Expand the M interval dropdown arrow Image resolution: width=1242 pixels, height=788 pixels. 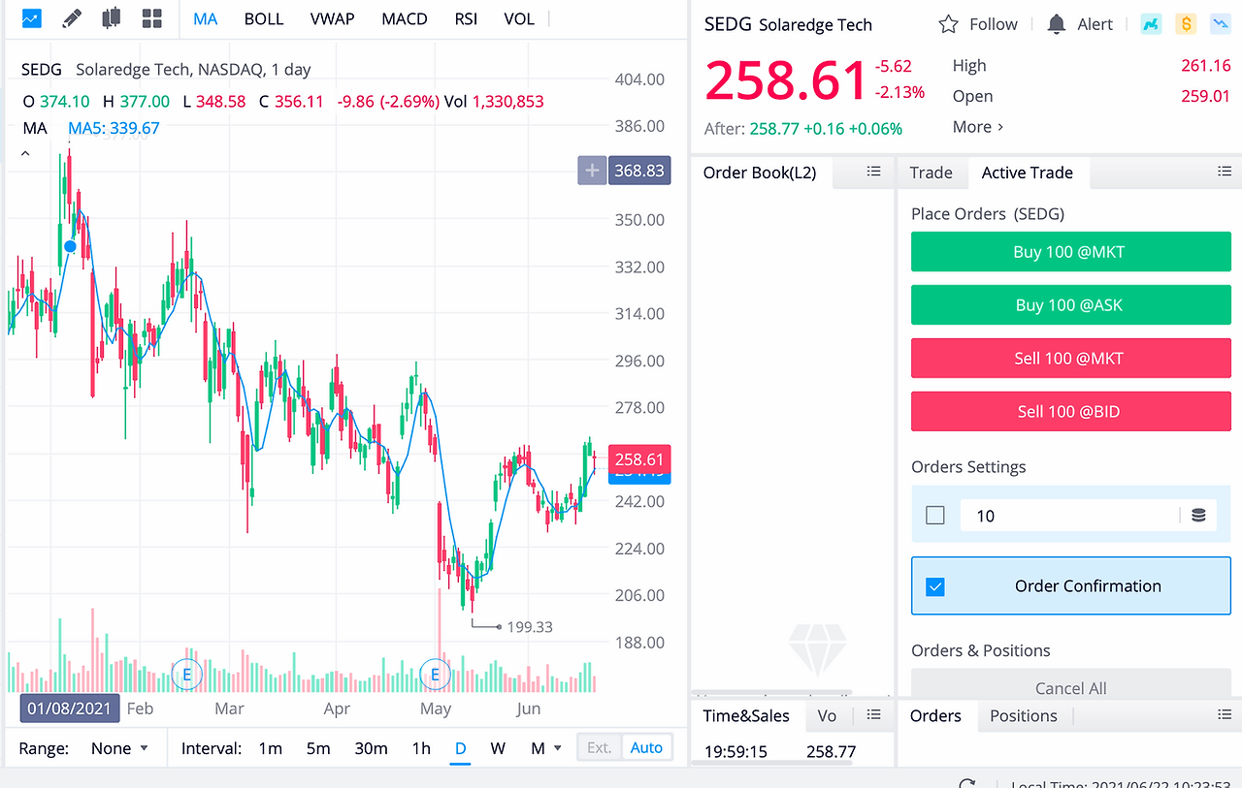(558, 748)
